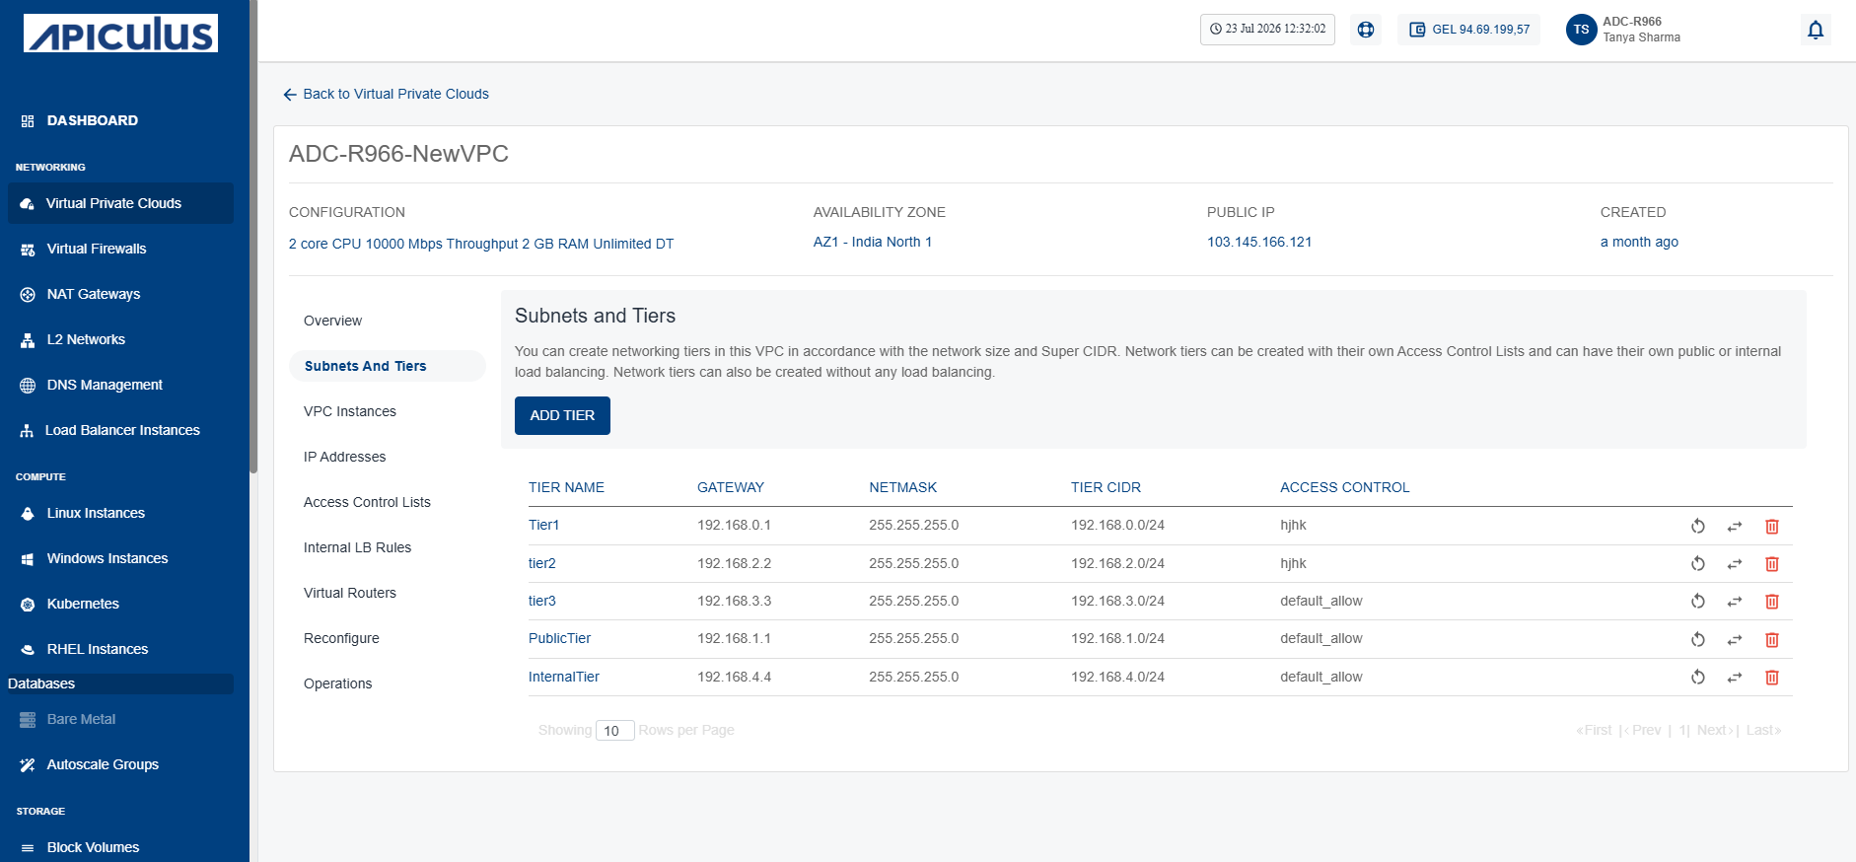
Task: Click the rows per page input
Action: click(x=615, y=730)
